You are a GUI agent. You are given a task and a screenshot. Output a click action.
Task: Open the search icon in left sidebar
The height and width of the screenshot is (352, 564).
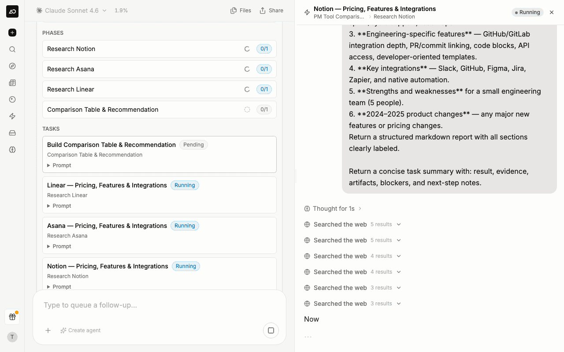pos(12,49)
